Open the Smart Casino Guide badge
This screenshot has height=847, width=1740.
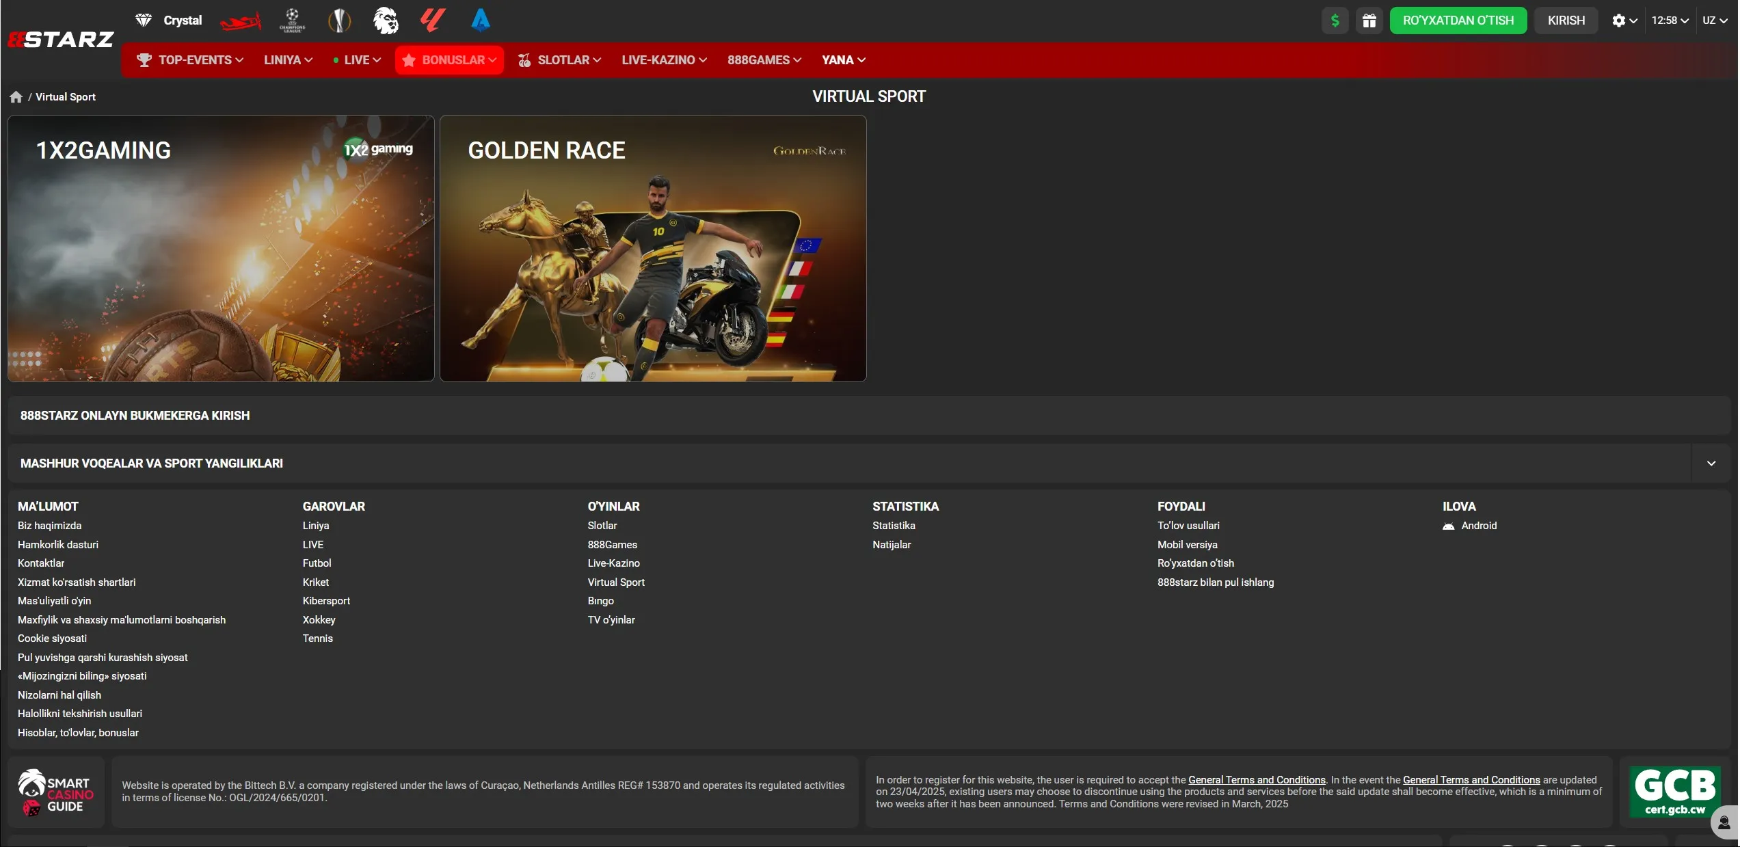point(56,792)
